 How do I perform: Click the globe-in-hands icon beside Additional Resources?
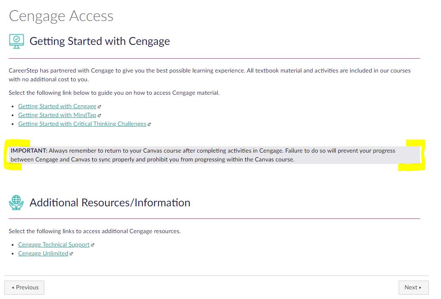pos(16,203)
